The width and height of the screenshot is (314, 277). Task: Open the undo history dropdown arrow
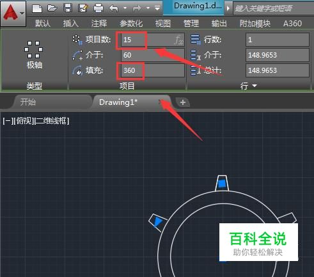tap(125, 8)
